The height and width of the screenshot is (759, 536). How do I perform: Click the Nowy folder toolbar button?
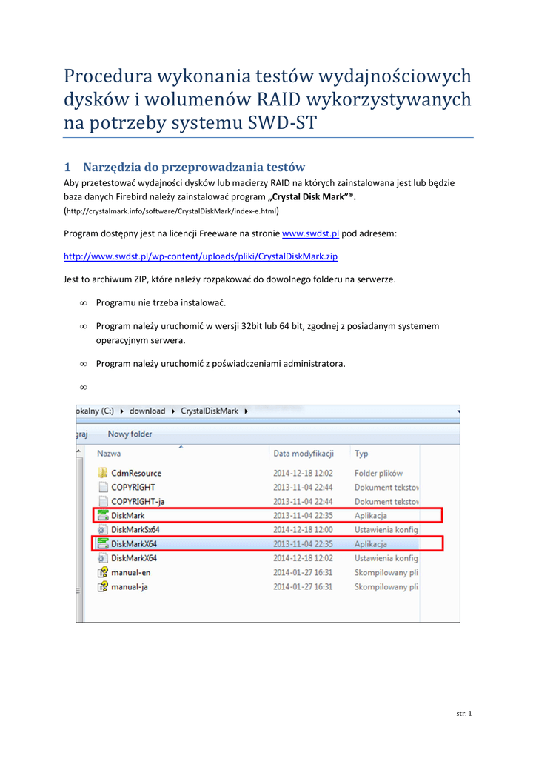pos(130,434)
